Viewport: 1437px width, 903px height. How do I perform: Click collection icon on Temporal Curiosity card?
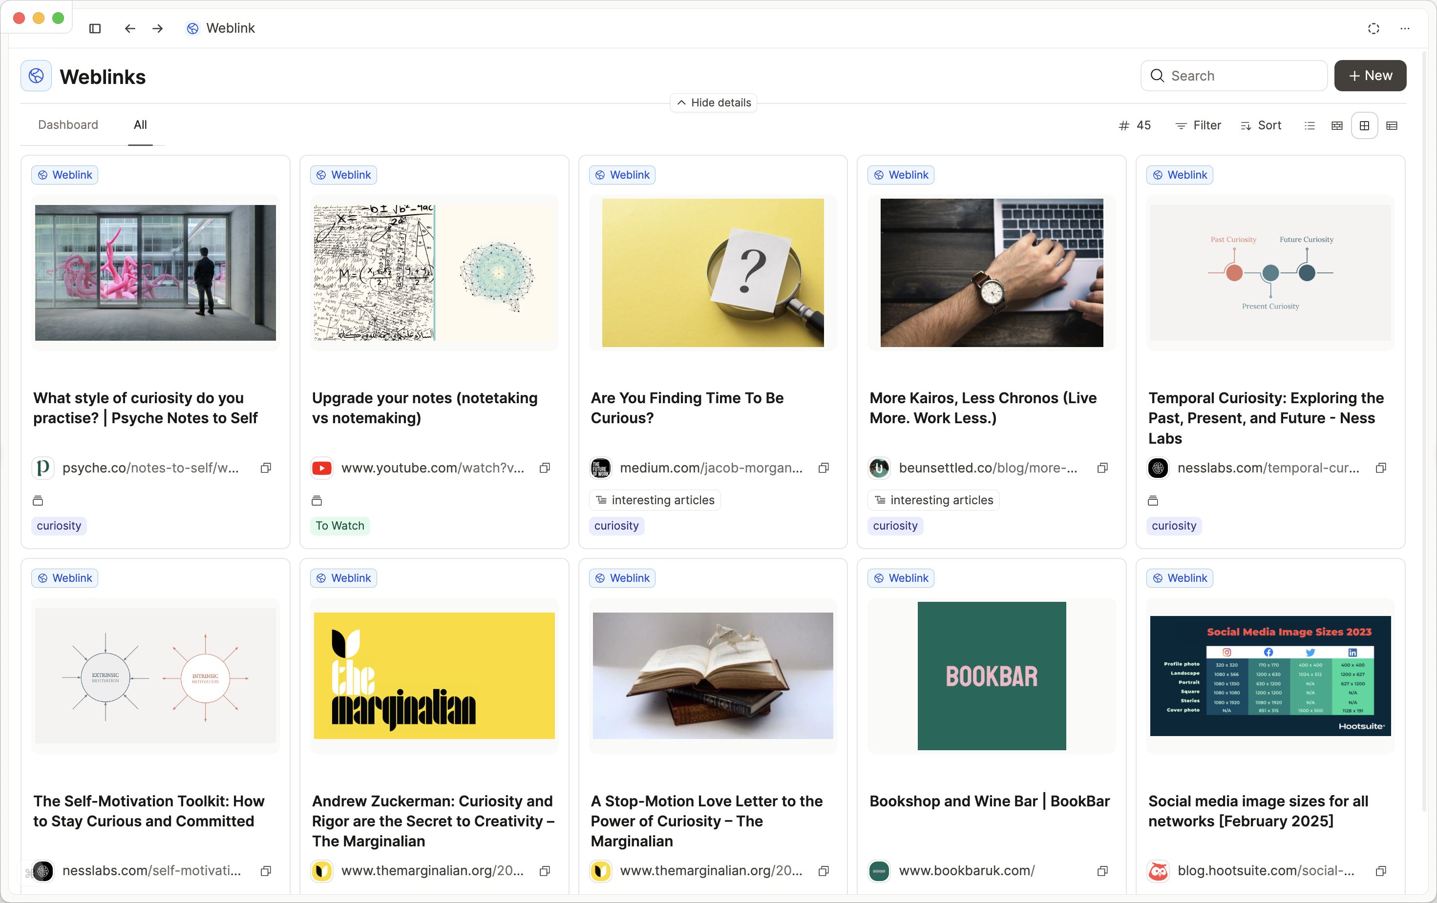tap(1153, 500)
